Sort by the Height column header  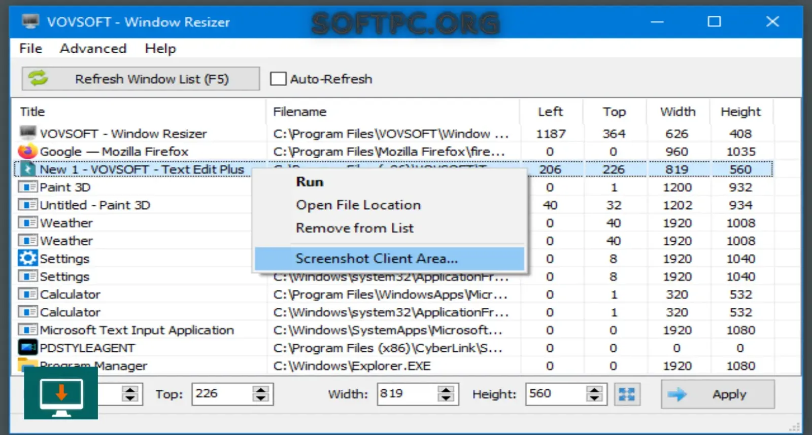pos(741,112)
